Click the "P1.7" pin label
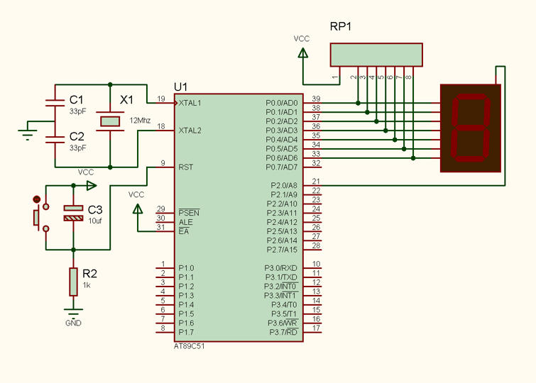This screenshot has width=536, height=383. point(186,333)
